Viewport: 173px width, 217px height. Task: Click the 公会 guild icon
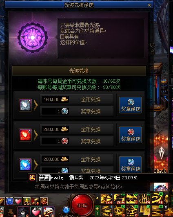click(27, 201)
